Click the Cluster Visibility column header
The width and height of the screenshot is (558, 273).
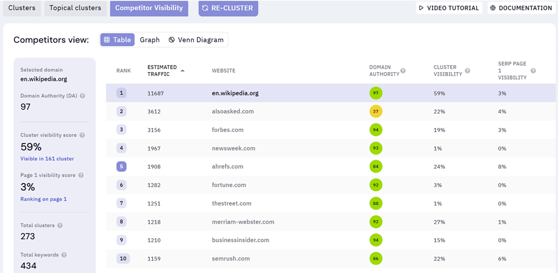(448, 70)
